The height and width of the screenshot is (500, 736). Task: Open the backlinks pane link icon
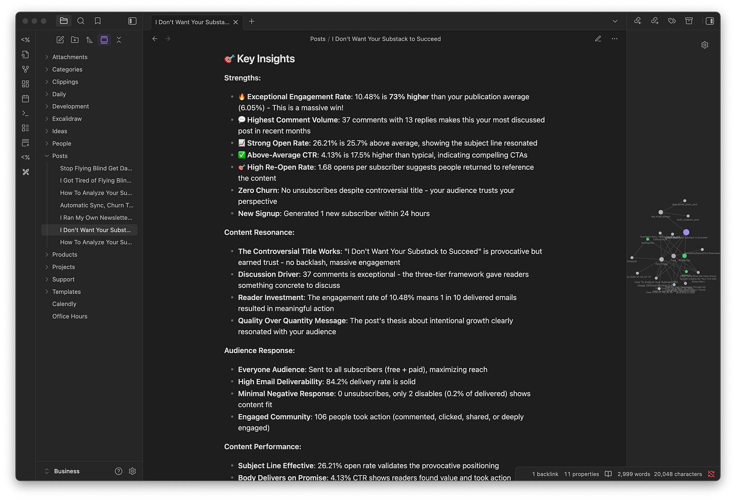click(x=638, y=21)
